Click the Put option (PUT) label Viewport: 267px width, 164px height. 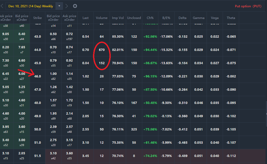pyautogui.click(x=248, y=6)
